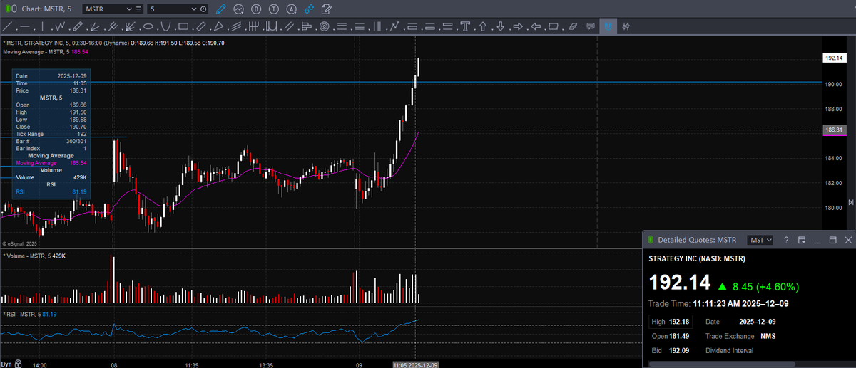The height and width of the screenshot is (368, 856).
Task: Select the trend line drawing tool
Action: (x=6, y=26)
